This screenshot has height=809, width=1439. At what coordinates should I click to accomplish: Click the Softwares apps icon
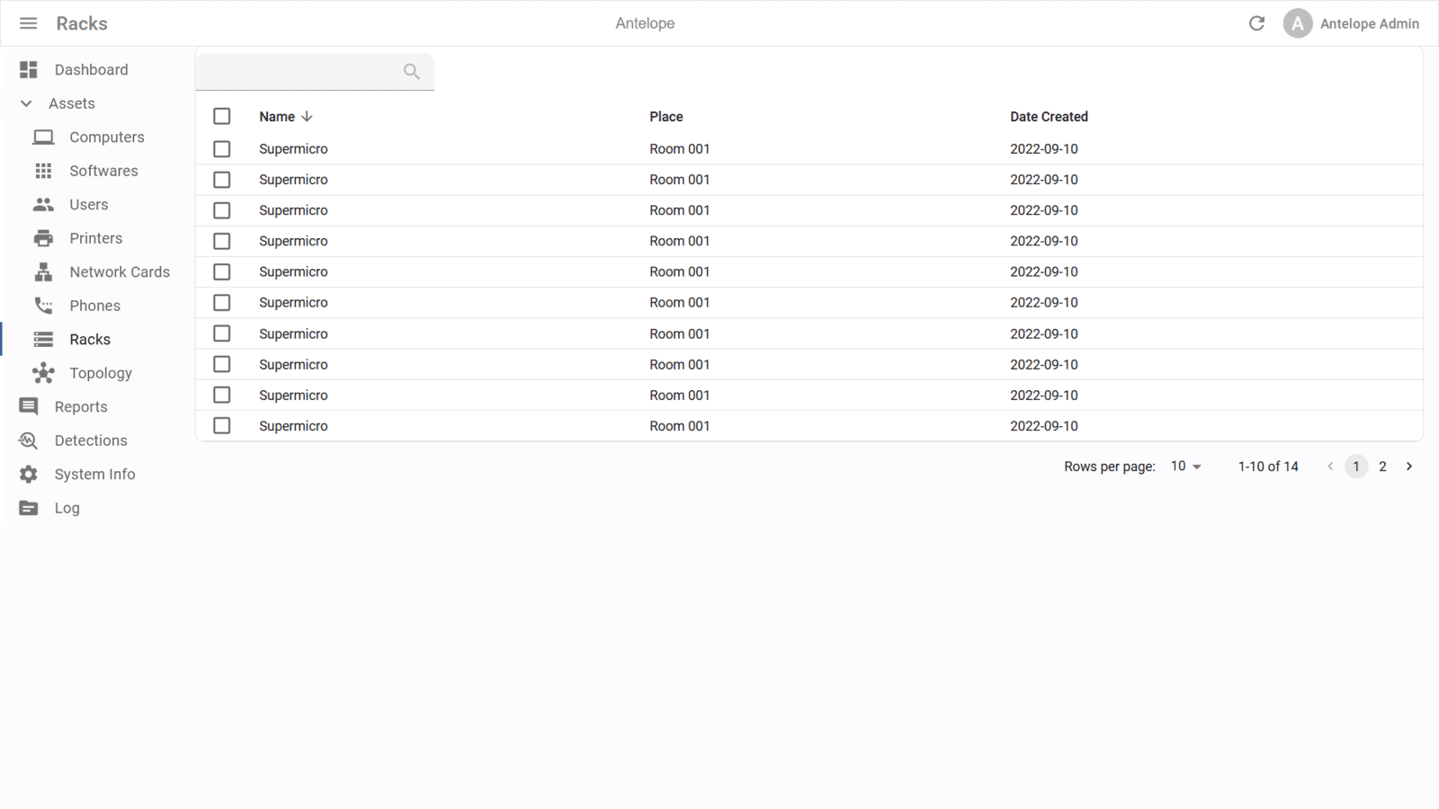(43, 171)
